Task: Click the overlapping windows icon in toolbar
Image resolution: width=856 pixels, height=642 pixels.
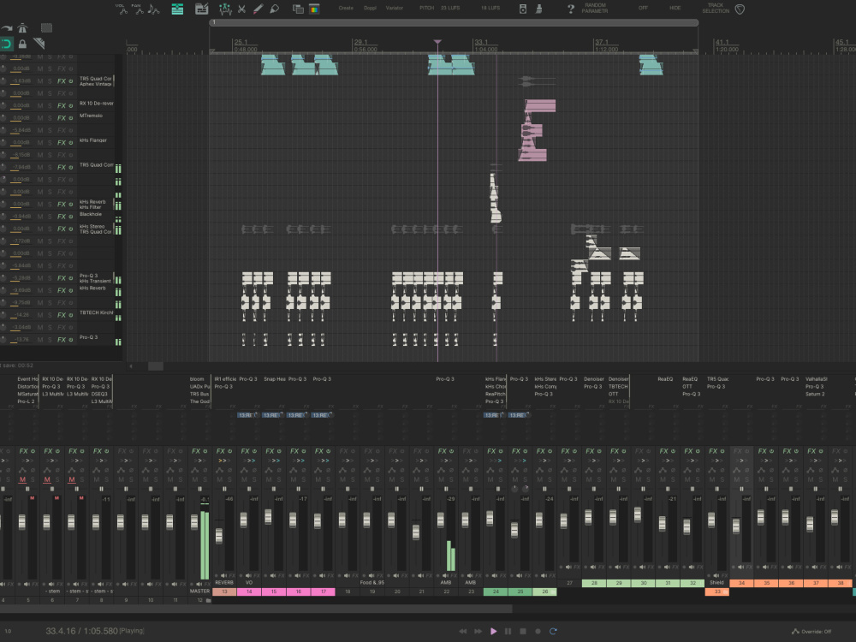Action: click(x=298, y=9)
